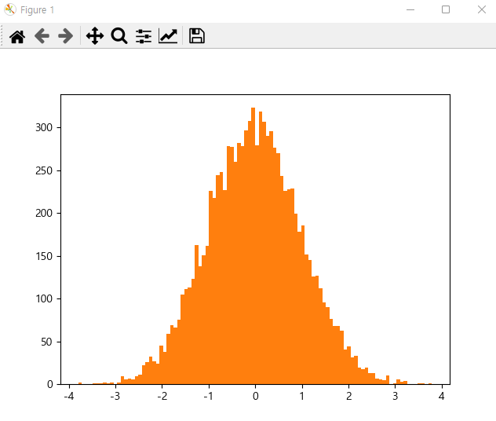The image size is (496, 421).
Task: Click the x-axis tick label -2
Action: pos(162,396)
